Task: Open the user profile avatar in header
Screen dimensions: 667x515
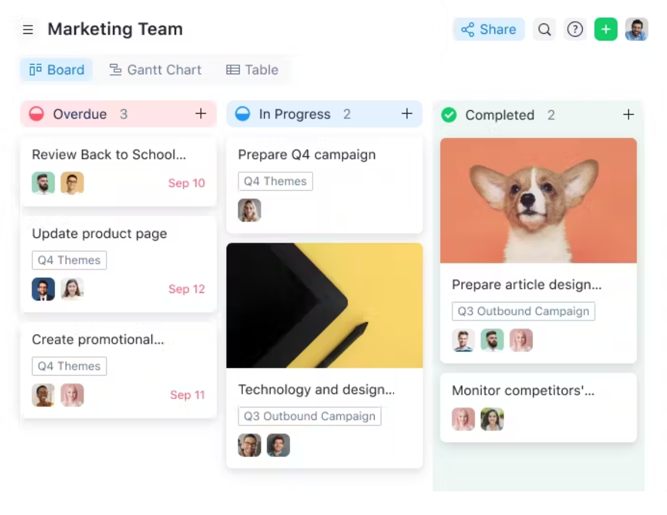Action: [637, 29]
